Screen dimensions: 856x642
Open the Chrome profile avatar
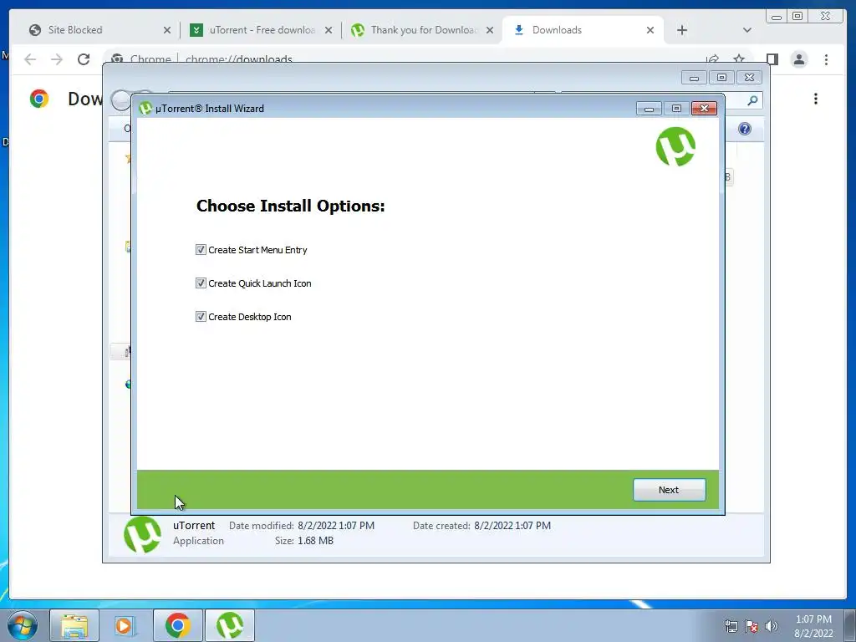(799, 59)
